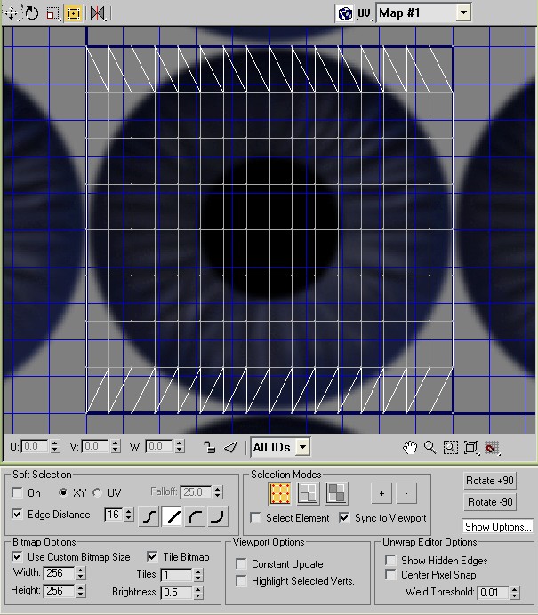
Task: Click the Tiles value field
Action: coord(176,575)
